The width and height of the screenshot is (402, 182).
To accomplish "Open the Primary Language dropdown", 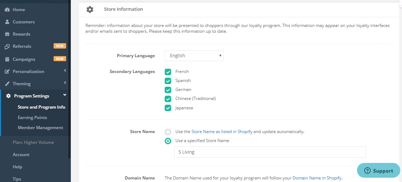I will point(194,56).
